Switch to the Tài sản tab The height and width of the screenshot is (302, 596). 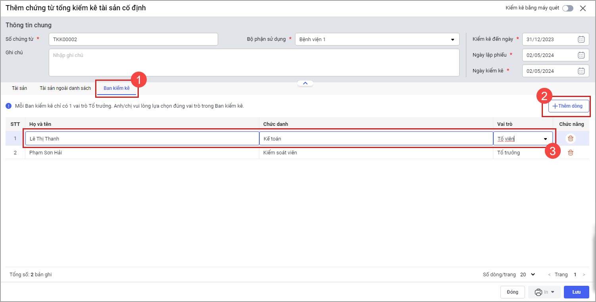coord(19,88)
